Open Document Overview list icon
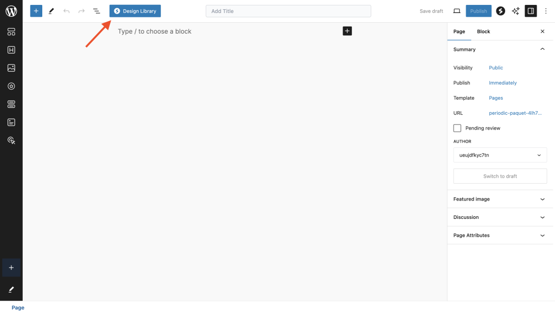 point(96,11)
